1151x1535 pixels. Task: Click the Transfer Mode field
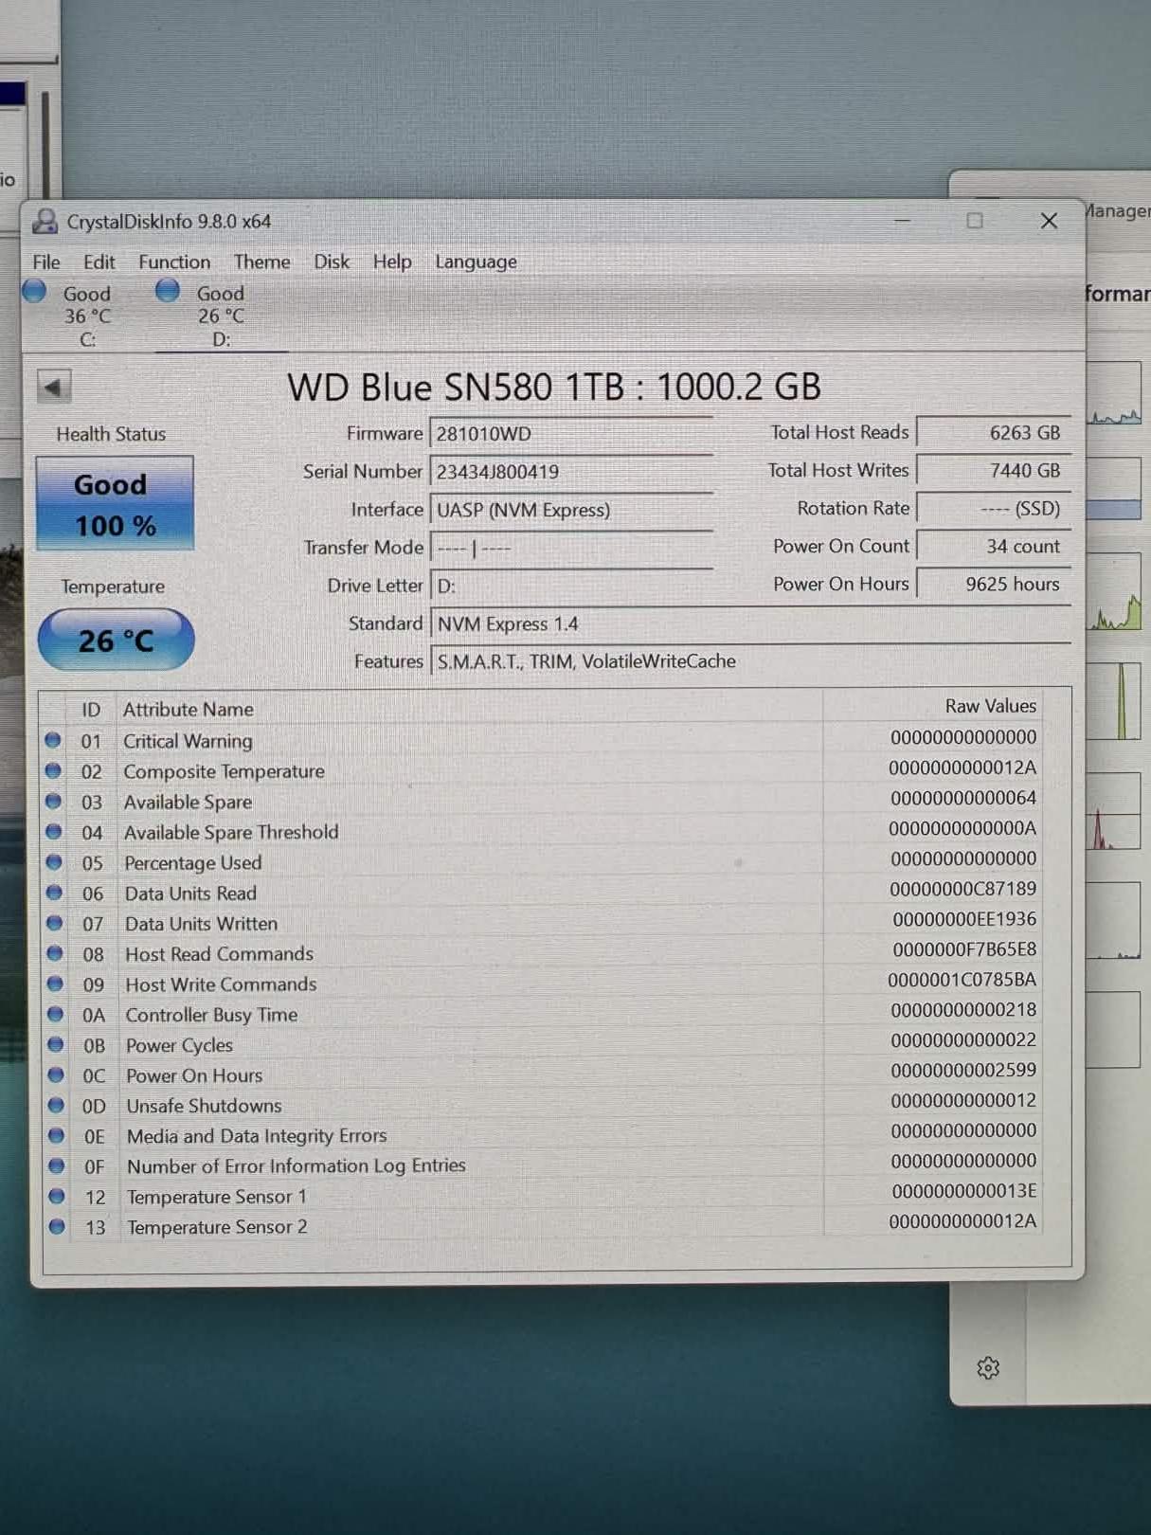571,548
